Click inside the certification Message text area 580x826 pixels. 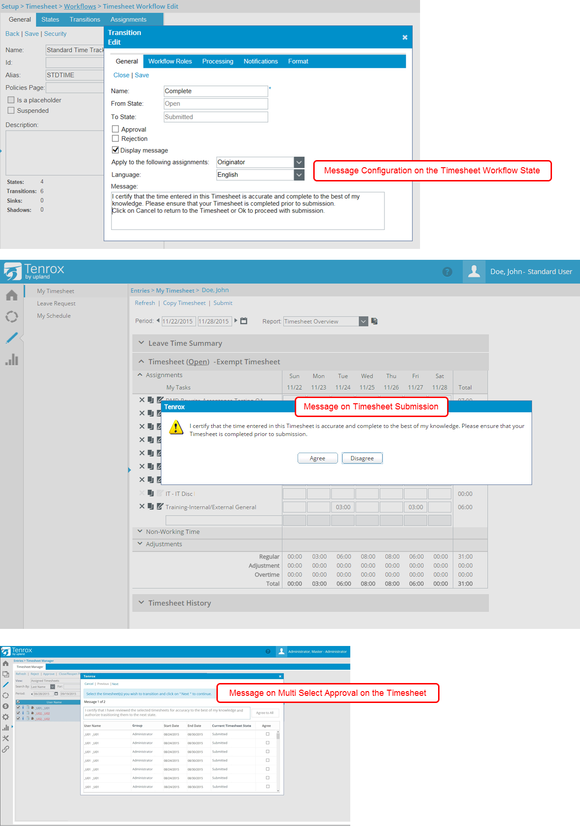point(248,210)
